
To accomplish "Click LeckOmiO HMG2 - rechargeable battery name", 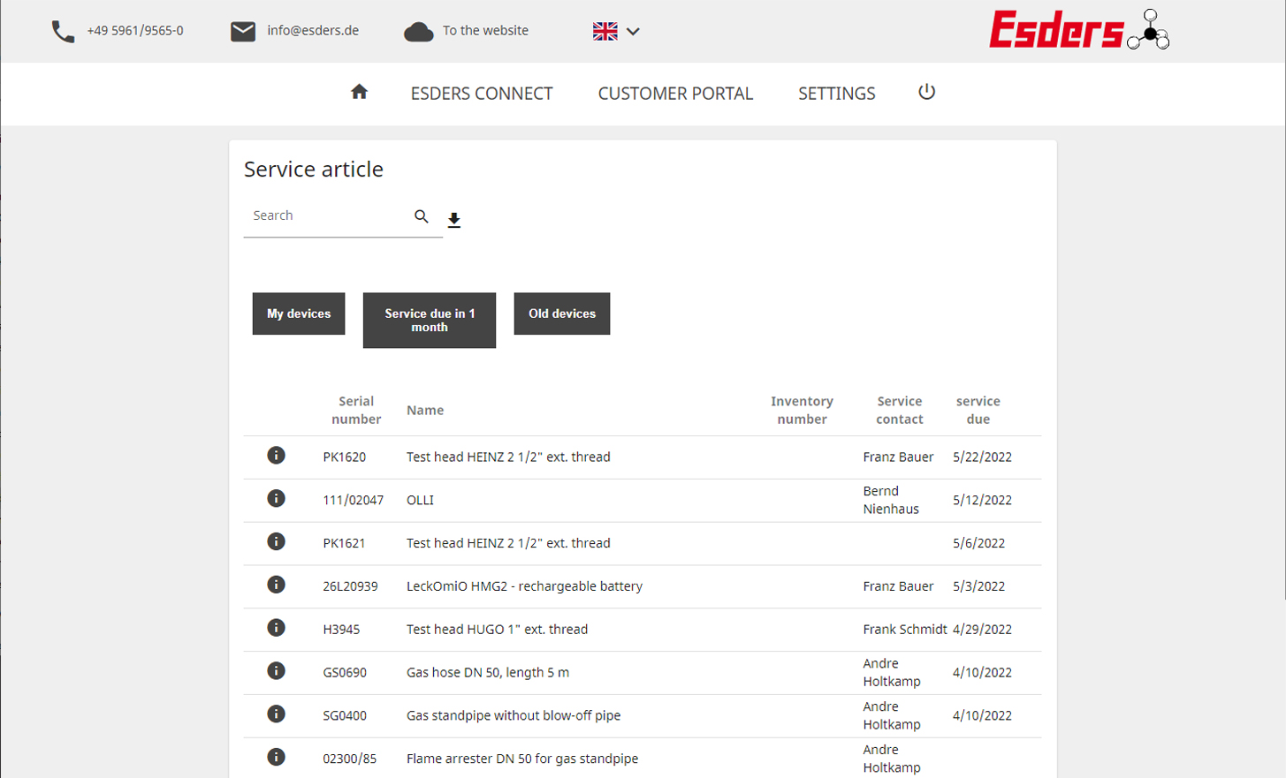I will 524,586.
